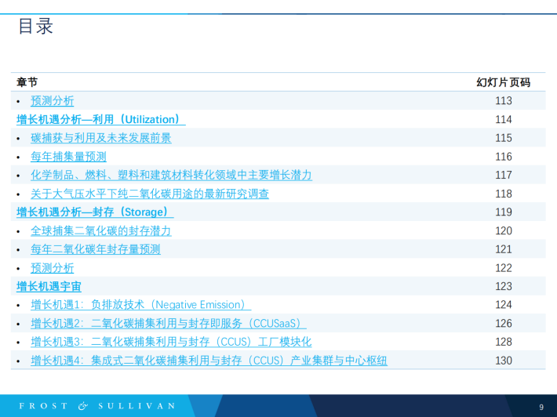Open 增长机遇2 CCUSaaS link
The image size is (557, 417).
[x=169, y=323]
